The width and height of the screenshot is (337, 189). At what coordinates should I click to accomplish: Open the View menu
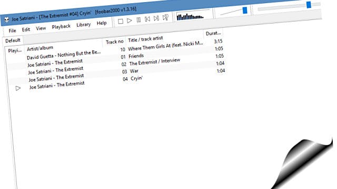(x=41, y=28)
